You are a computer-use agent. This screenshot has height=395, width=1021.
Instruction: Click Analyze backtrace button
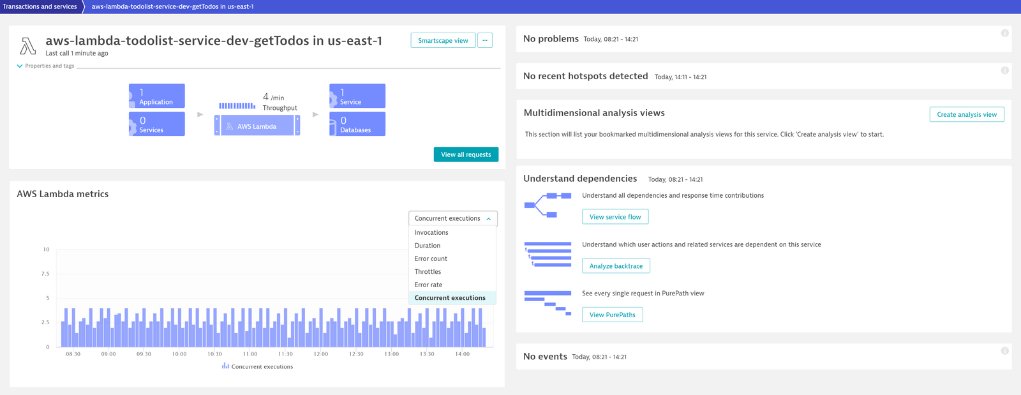click(x=616, y=266)
